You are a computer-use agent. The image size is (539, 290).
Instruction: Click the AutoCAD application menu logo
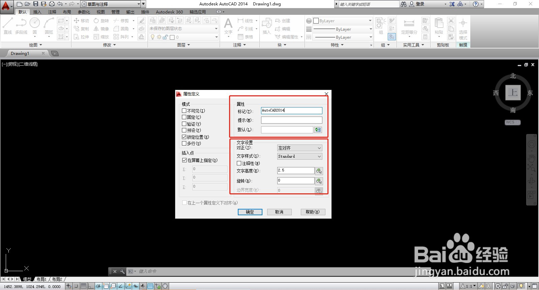tap(6, 6)
